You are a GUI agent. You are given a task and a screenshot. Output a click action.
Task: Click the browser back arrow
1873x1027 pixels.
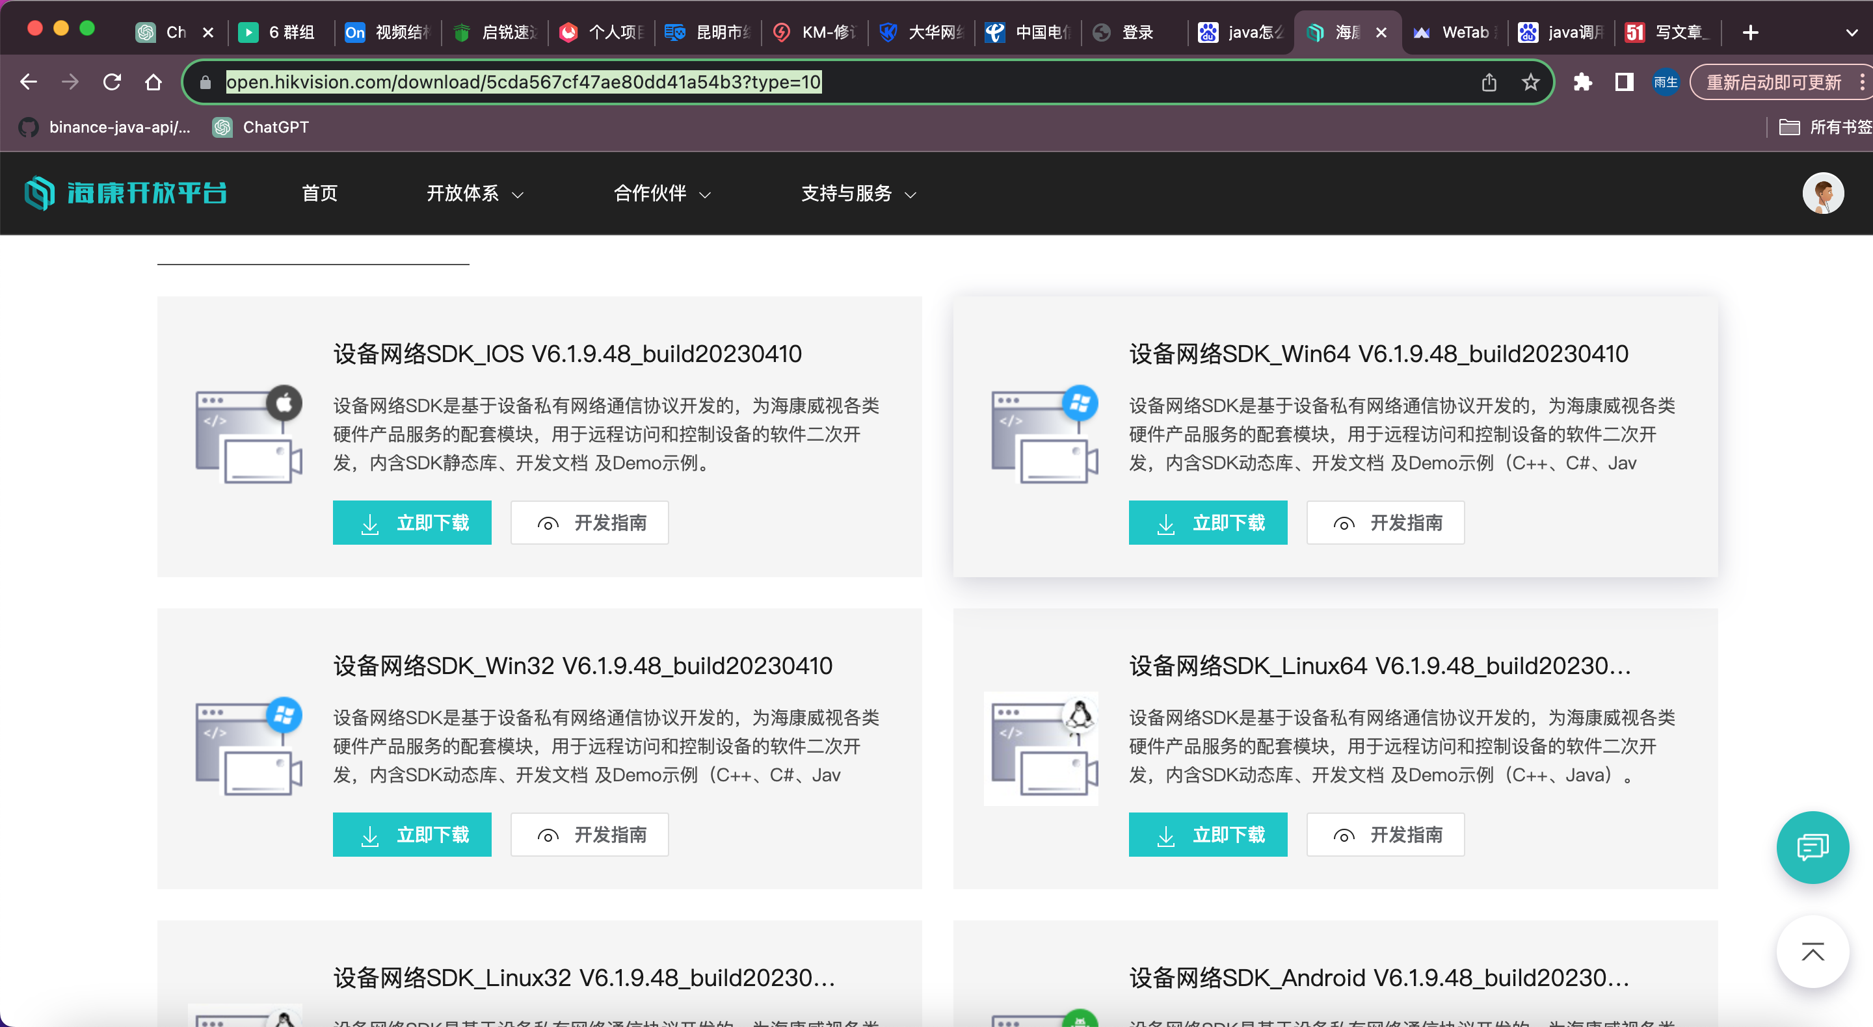[x=29, y=82]
